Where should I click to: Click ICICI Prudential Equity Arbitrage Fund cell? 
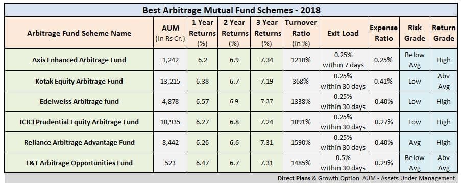[x=79, y=122]
